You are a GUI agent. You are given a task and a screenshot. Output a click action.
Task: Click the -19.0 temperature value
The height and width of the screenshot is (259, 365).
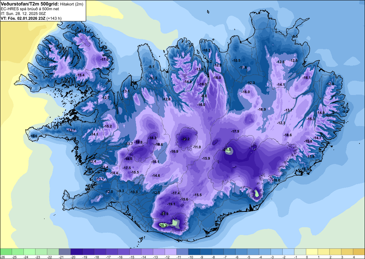[x=203, y=84]
